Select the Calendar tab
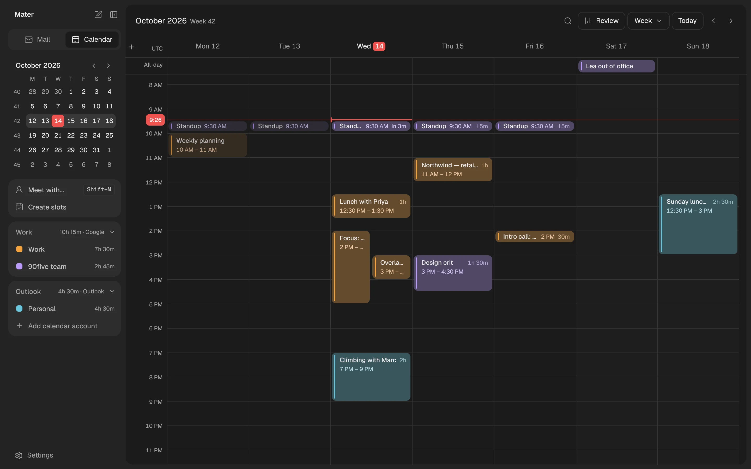 point(92,39)
